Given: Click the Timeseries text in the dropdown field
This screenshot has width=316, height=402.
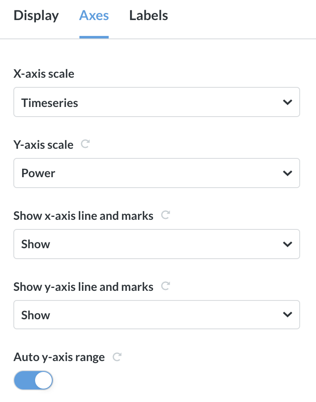Looking at the screenshot, I should point(50,102).
